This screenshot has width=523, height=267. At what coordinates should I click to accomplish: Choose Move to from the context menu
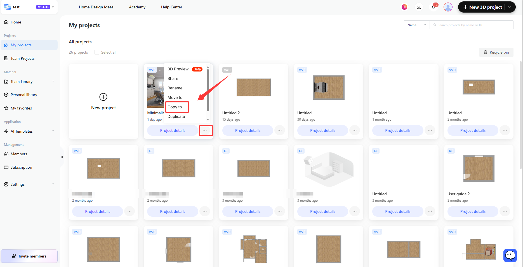(x=175, y=97)
